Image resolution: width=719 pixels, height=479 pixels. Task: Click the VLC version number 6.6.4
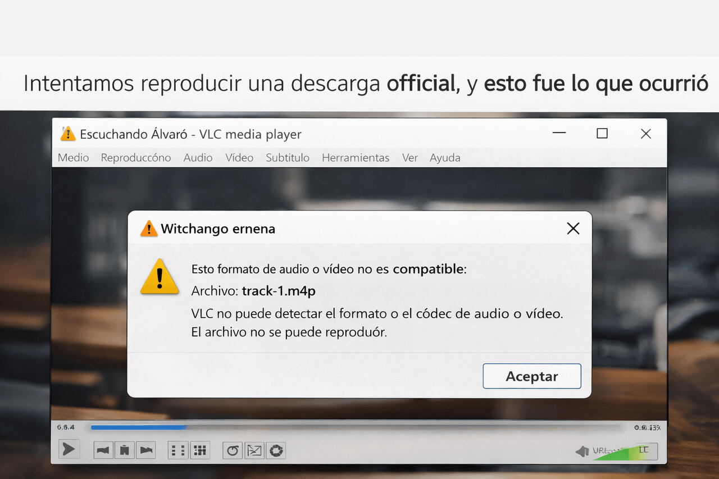click(66, 427)
